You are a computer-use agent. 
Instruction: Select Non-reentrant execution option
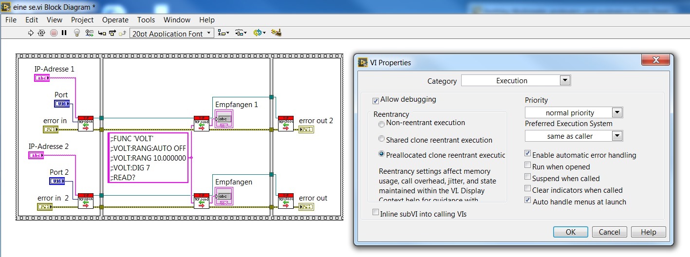[x=381, y=124]
